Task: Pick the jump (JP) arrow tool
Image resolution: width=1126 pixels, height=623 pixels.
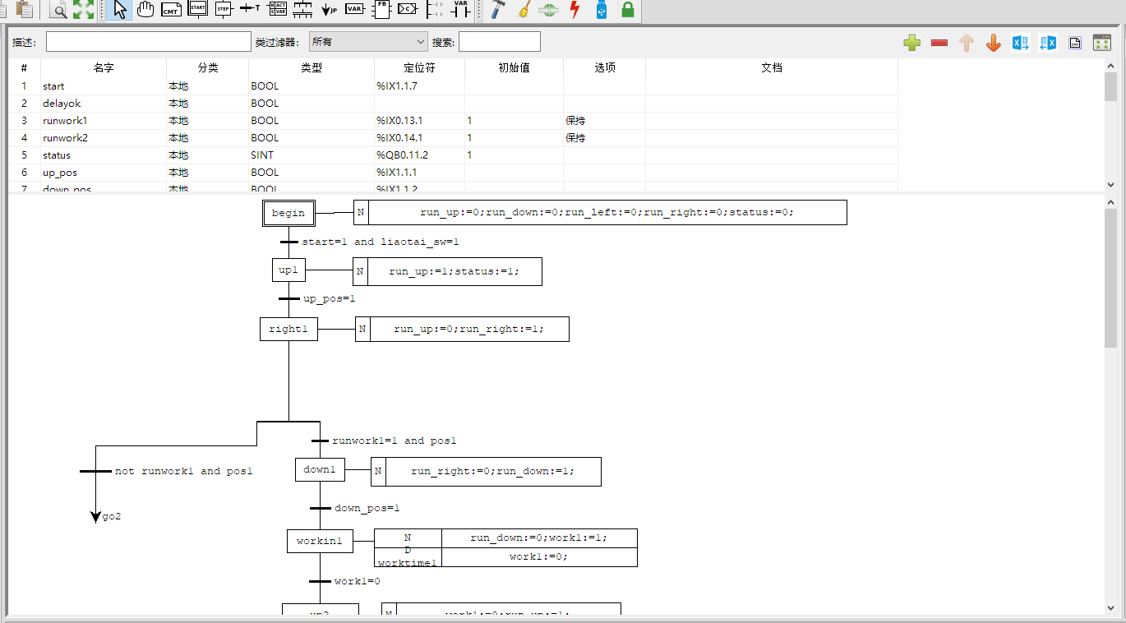Action: point(329,10)
